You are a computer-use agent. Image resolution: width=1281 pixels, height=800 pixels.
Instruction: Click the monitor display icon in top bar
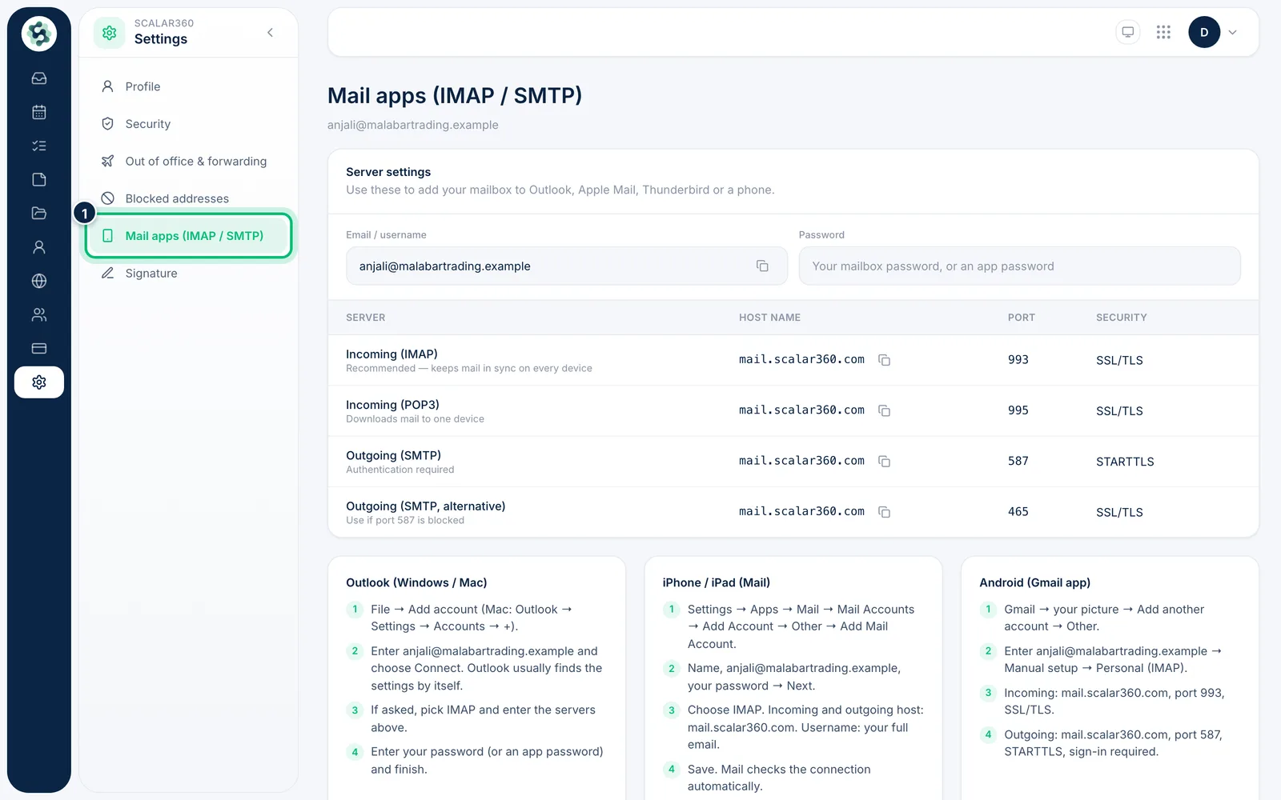(1127, 32)
